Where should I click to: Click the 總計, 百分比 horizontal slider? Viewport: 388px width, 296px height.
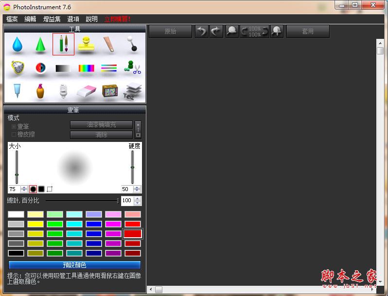click(82, 201)
